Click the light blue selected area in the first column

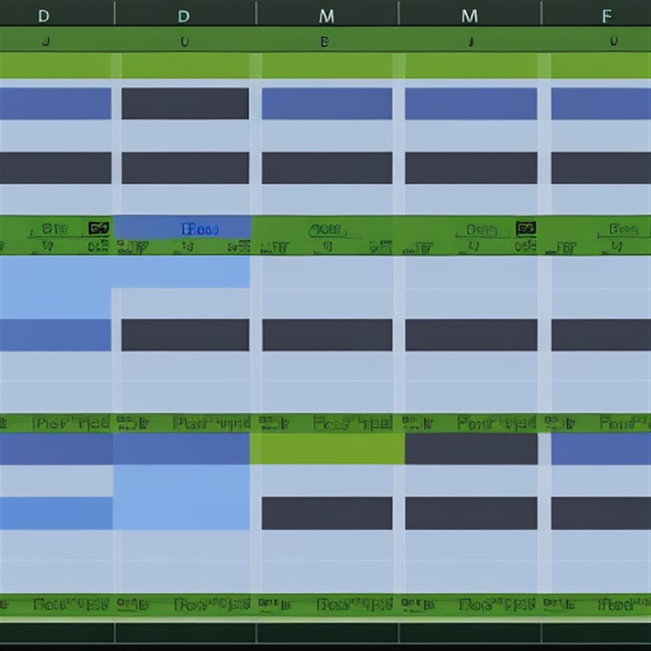55,286
